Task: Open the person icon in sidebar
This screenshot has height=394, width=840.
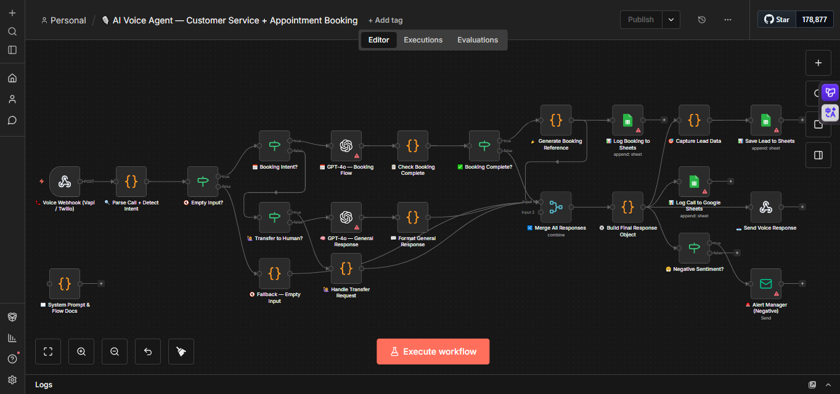Action: tap(12, 99)
